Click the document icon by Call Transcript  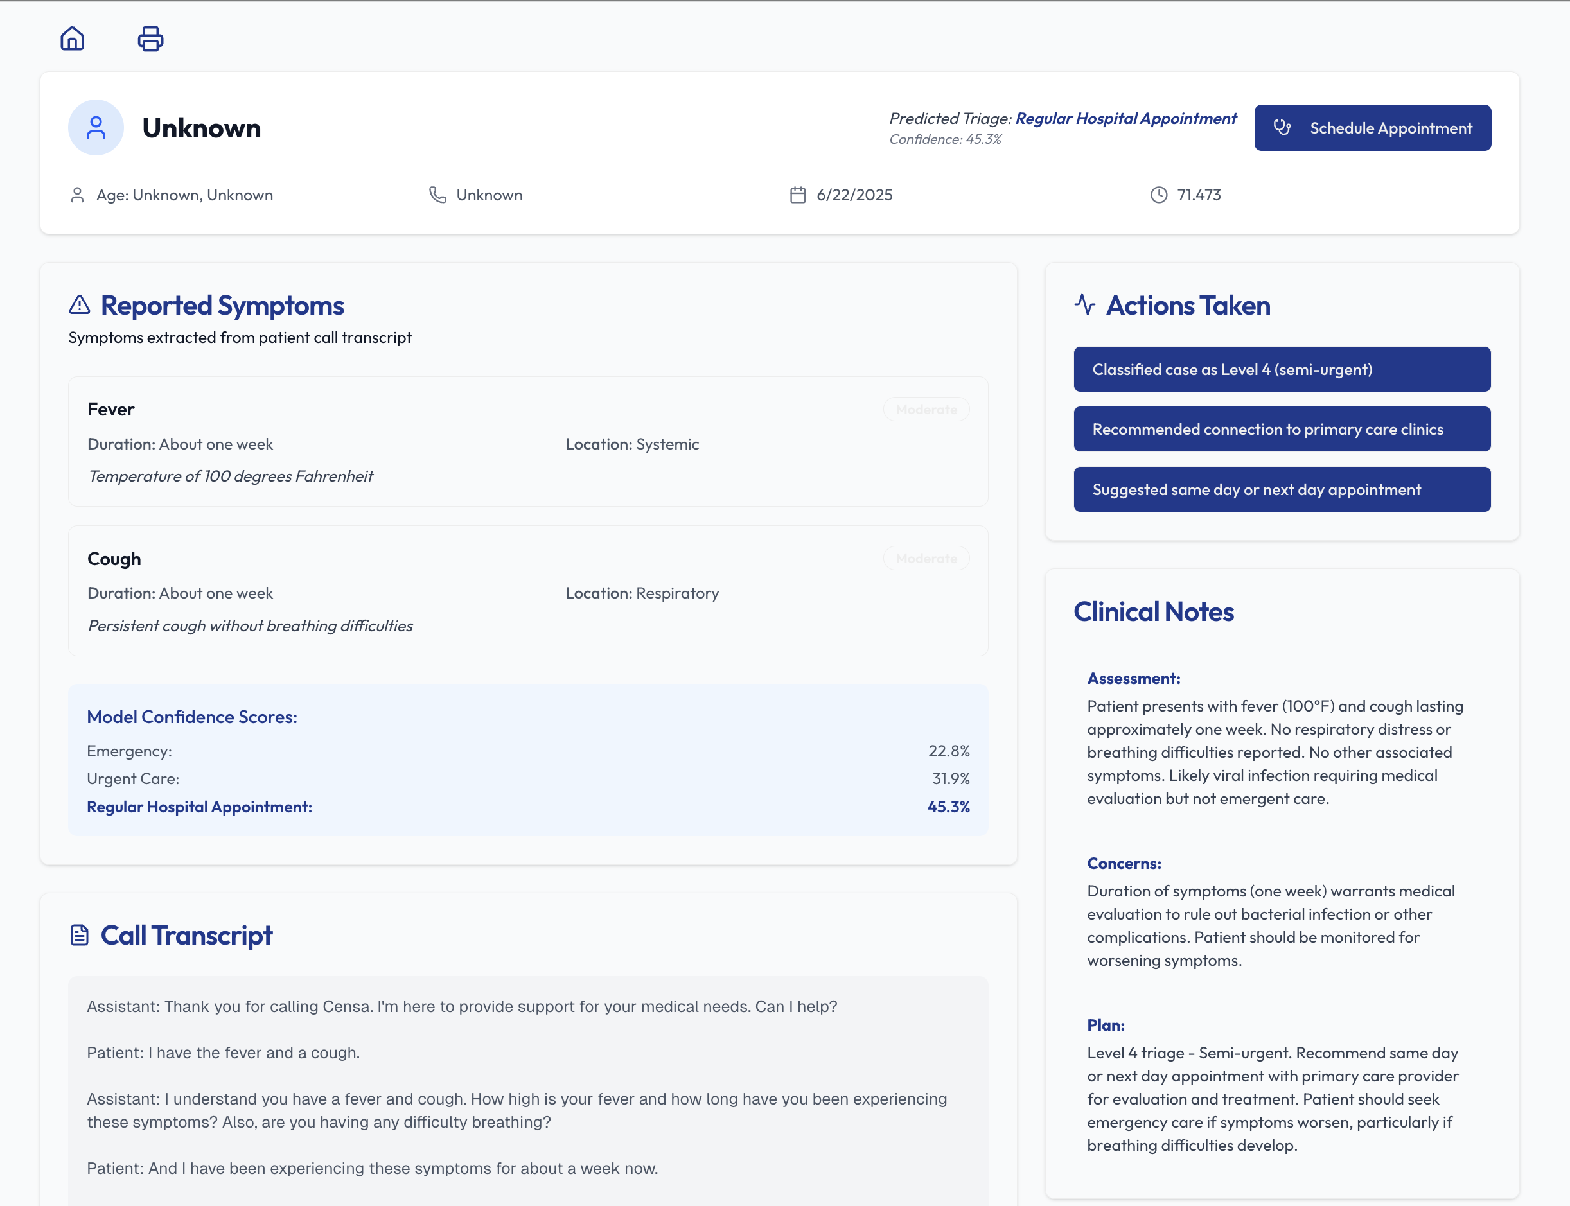80,934
